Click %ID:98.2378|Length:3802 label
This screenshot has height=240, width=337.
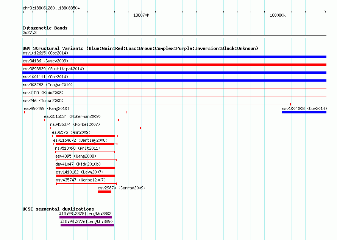click(x=85, y=214)
